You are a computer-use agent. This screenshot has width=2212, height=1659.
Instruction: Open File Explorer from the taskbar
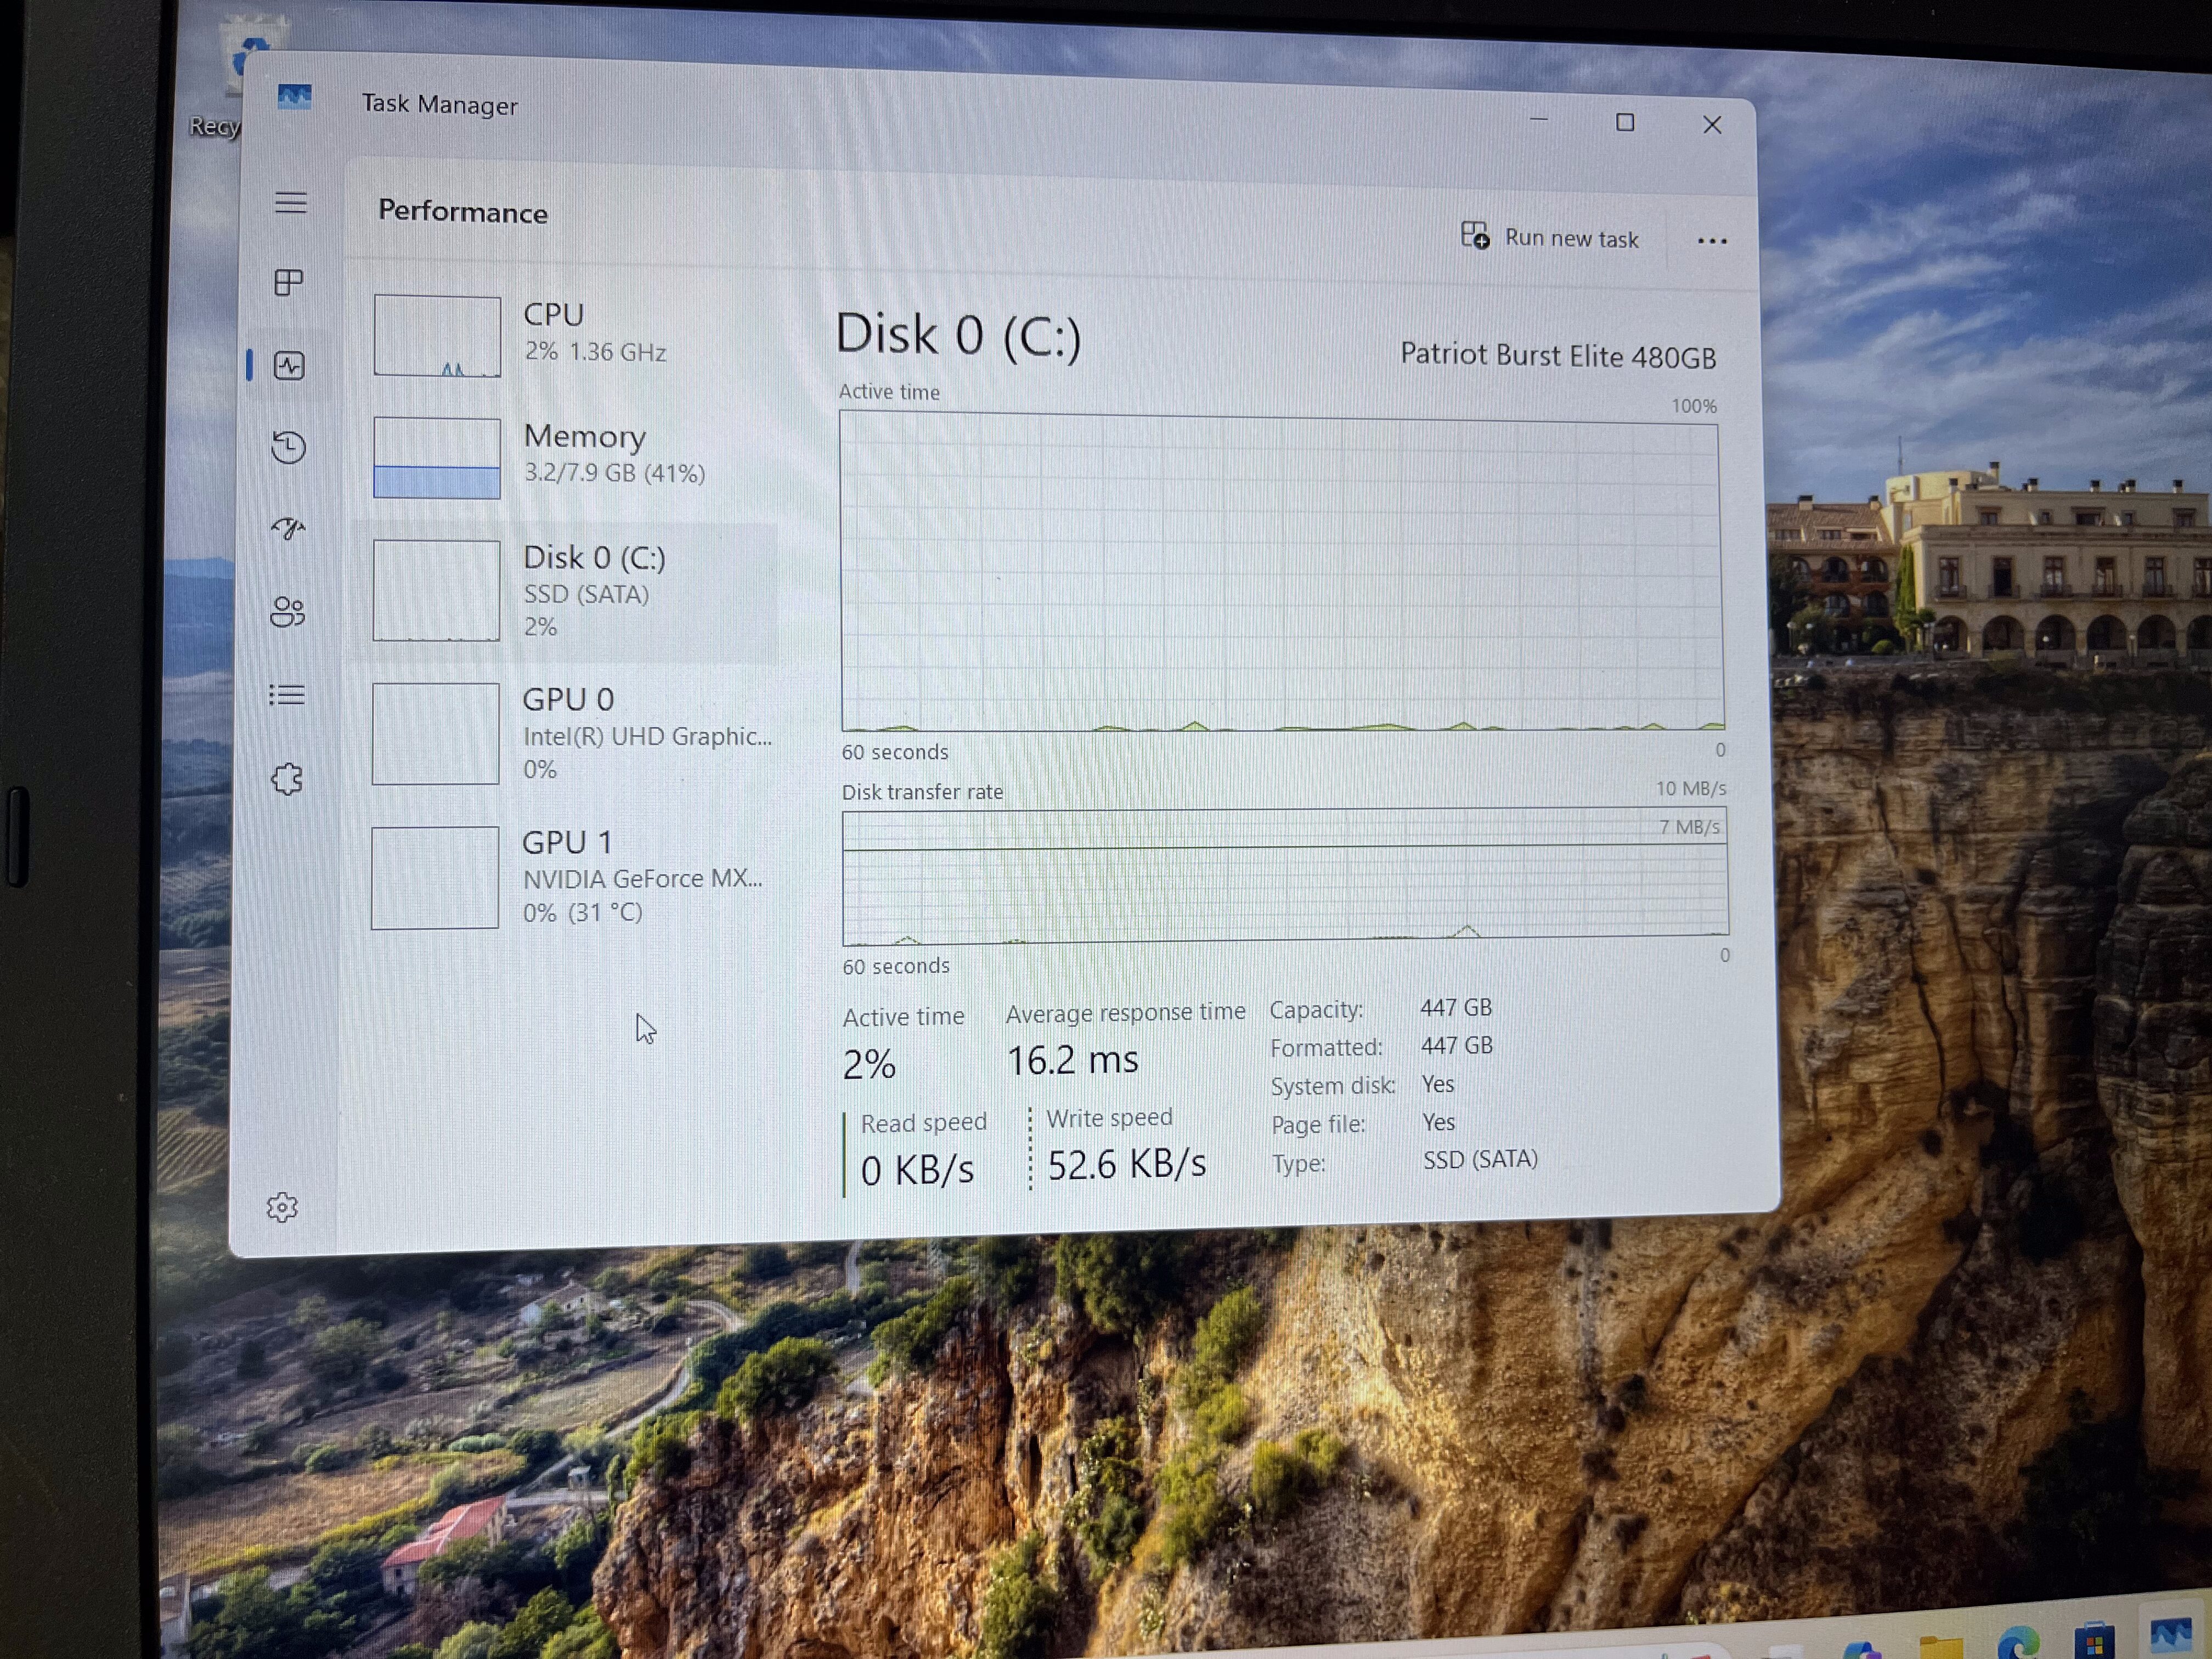[x=1940, y=1646]
